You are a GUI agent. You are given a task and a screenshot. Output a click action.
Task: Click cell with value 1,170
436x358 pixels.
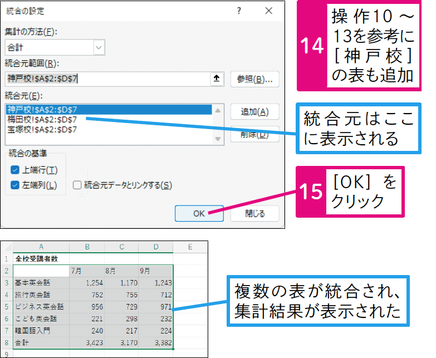(121, 283)
